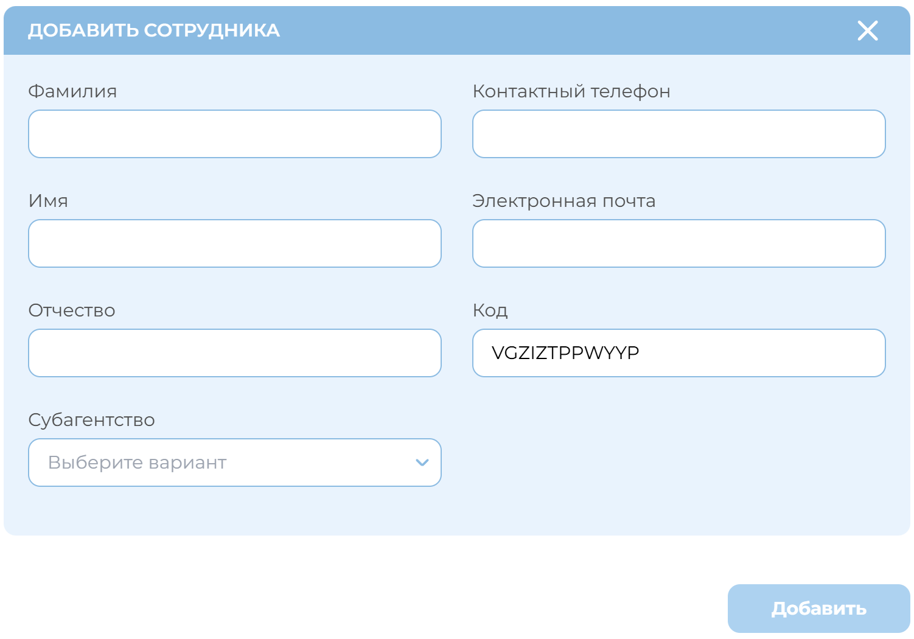Click the white X icon in header
Image resolution: width=914 pixels, height=639 pixels.
click(x=867, y=30)
